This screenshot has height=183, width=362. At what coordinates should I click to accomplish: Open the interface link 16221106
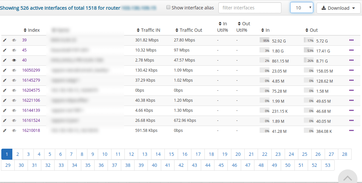pyautogui.click(x=31, y=100)
